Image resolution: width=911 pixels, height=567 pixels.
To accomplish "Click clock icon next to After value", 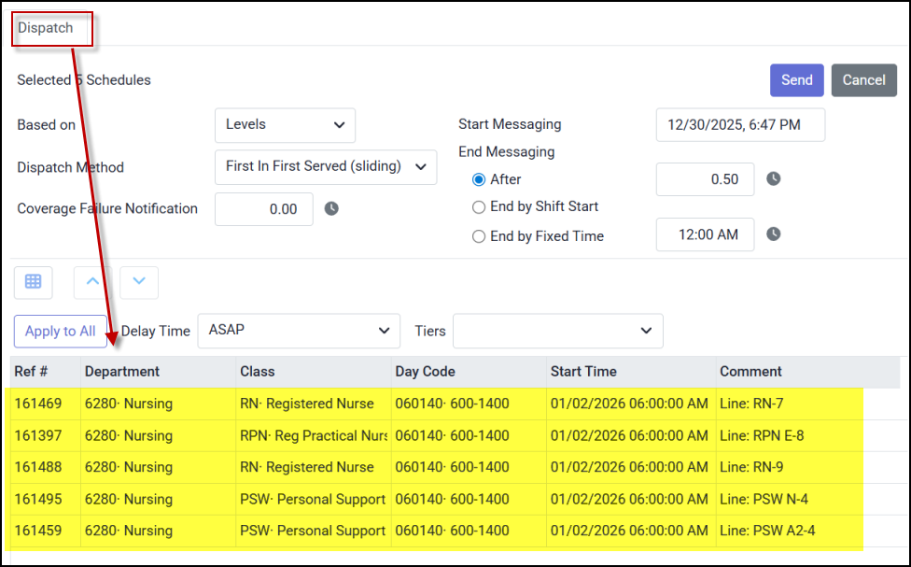I will click(773, 179).
